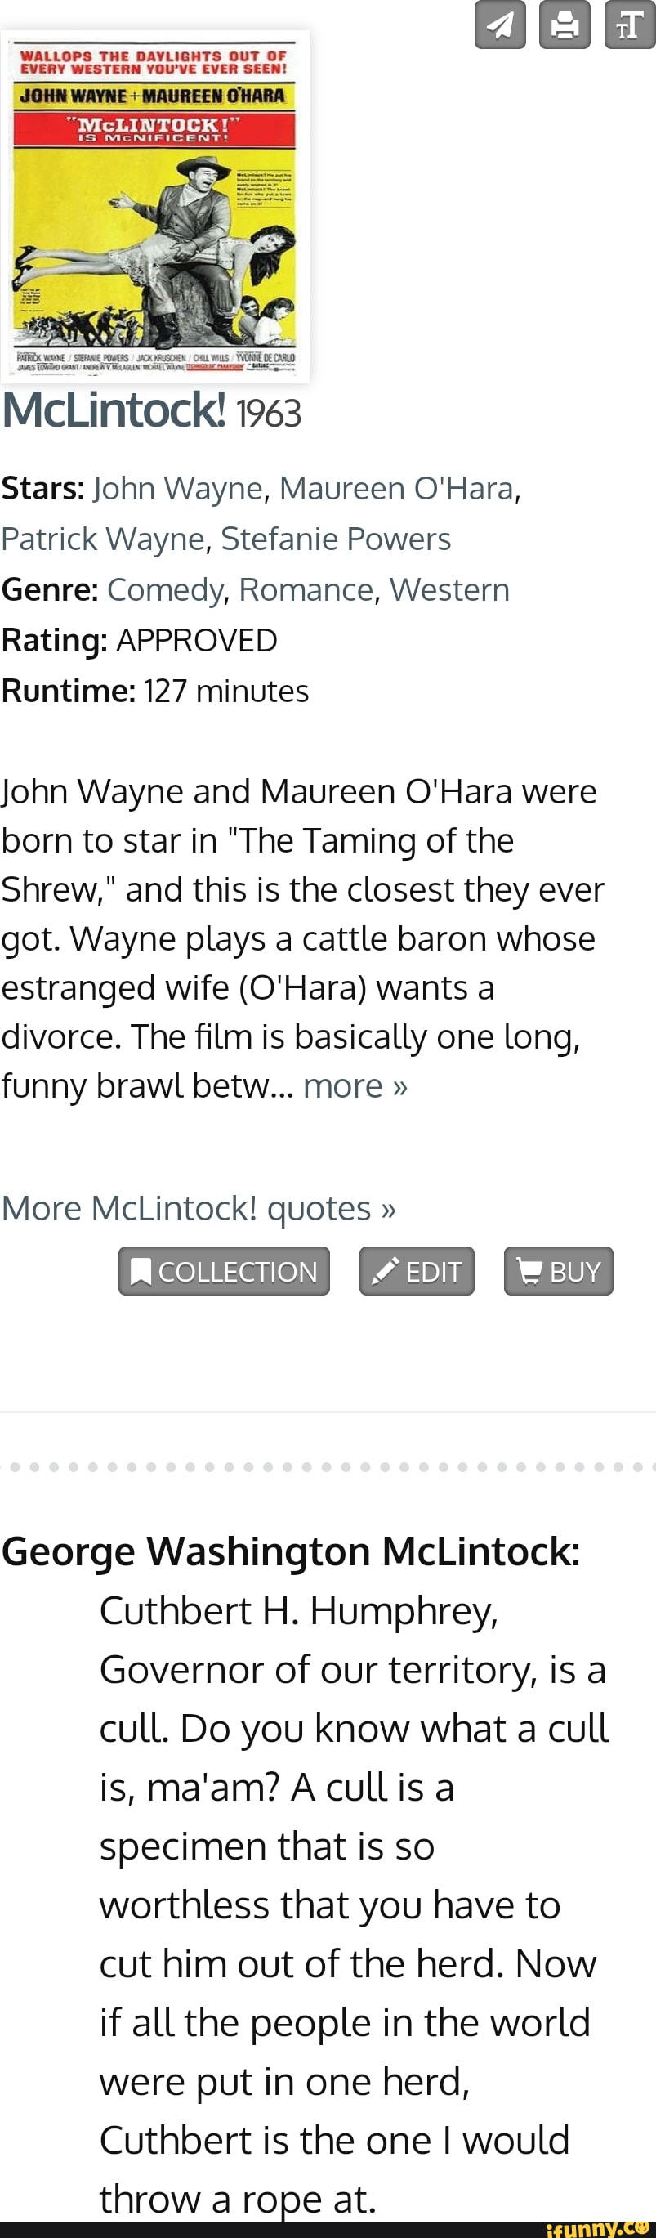Viewport: 656px width, 2238px height.
Task: Add to collection via the COLLECTION button
Action: point(224,1271)
